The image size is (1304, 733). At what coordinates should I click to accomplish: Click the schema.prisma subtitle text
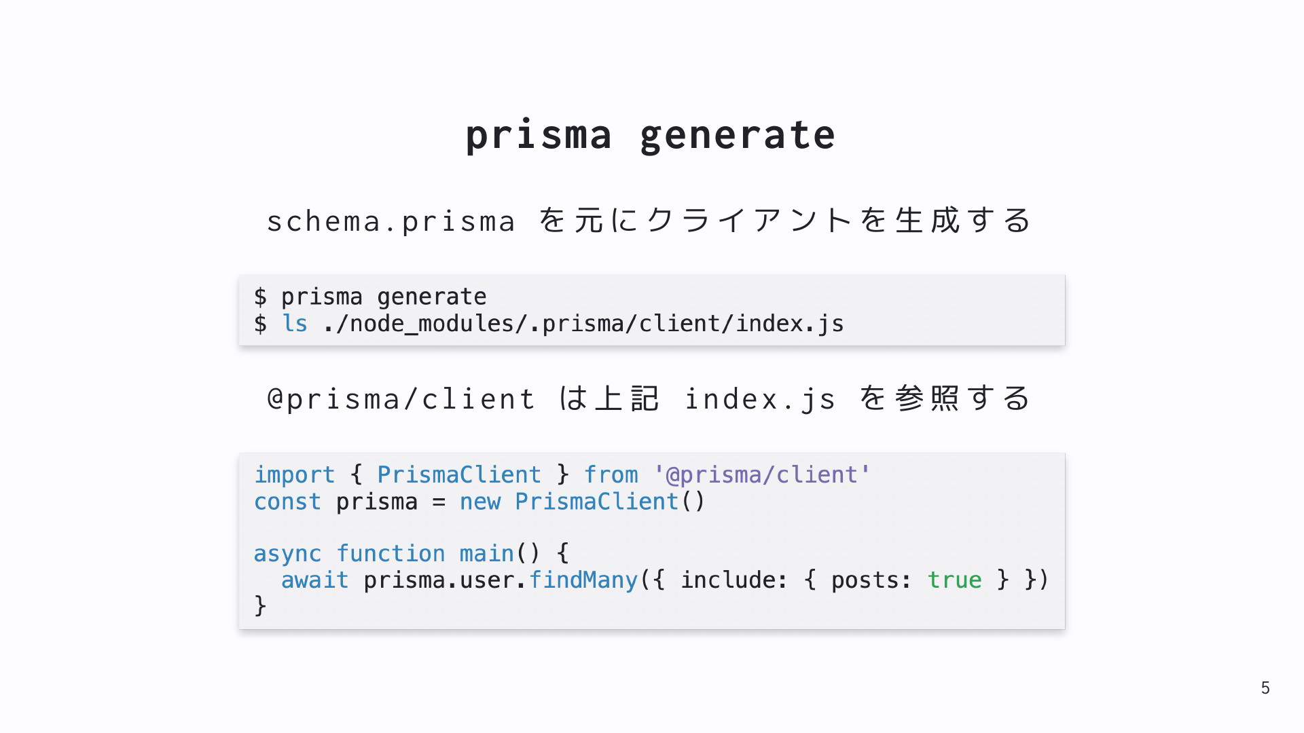[650, 221]
